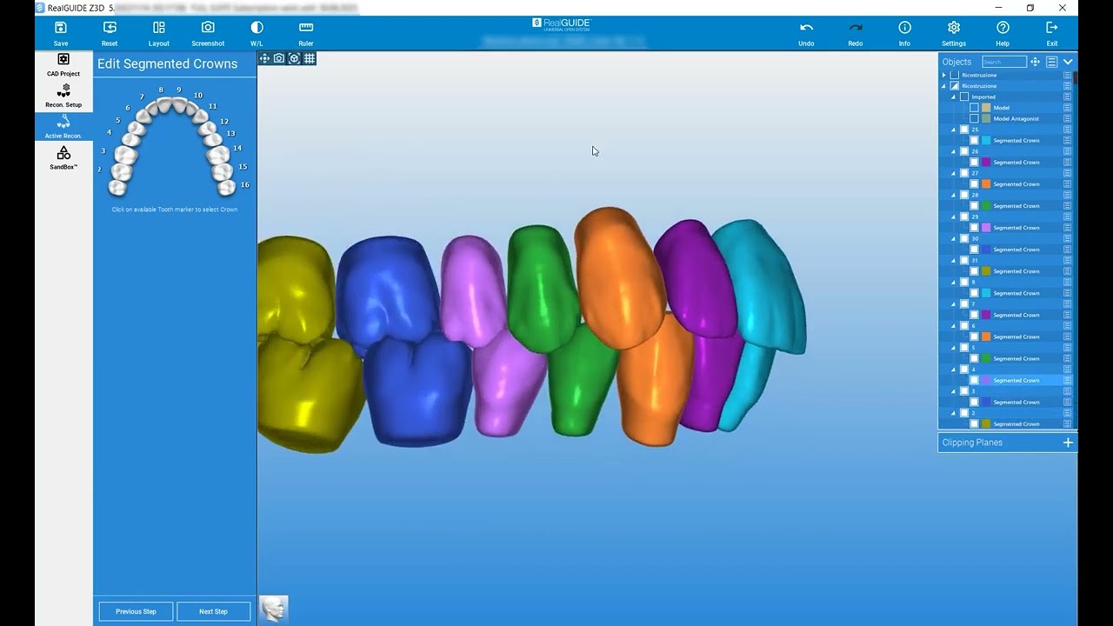Select tooth marker 14 on the arch
The width and height of the screenshot is (1113, 626).
pos(237,149)
